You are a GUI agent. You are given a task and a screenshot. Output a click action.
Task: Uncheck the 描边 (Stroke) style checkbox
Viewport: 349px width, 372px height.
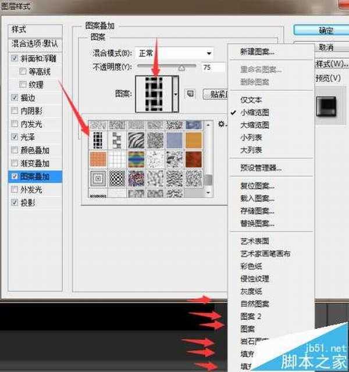click(15, 98)
